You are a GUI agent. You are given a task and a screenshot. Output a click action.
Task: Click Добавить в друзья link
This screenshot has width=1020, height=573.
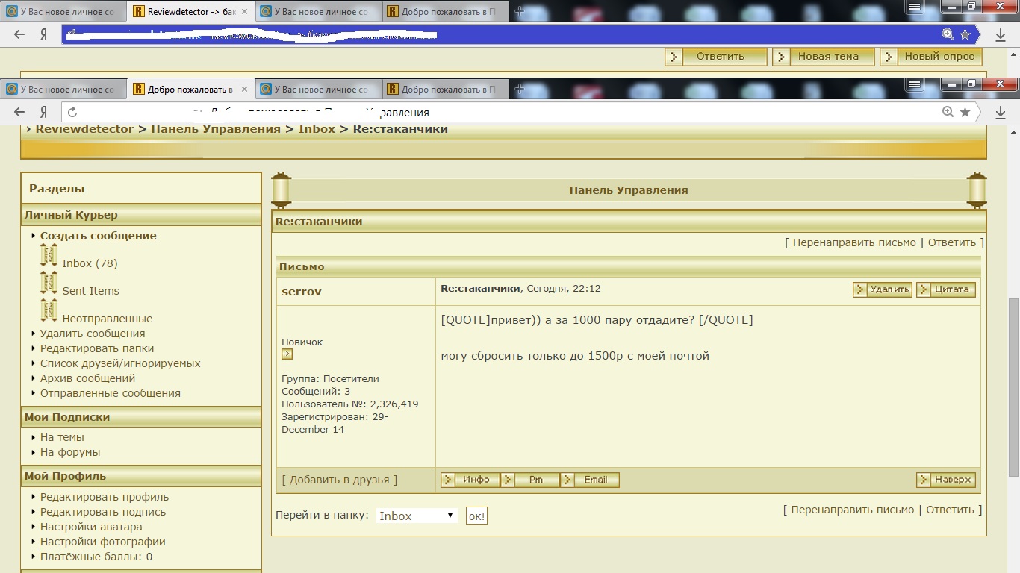point(340,480)
